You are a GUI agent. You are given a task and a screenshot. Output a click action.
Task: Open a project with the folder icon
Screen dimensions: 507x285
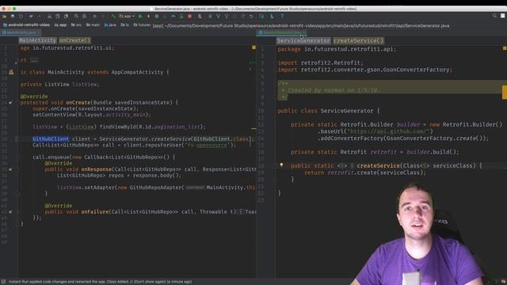(x=4, y=16)
